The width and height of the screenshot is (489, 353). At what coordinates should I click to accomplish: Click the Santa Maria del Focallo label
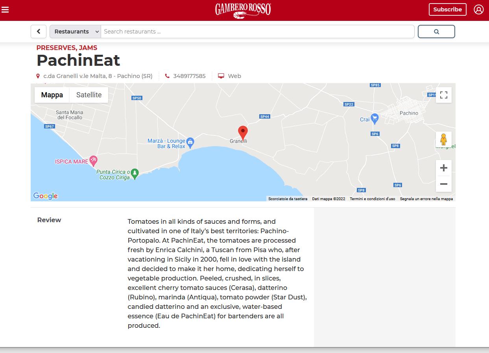(x=70, y=115)
